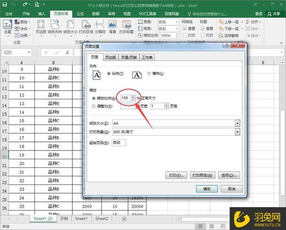Expand the Name Box G20 dropdown
Image resolution: width=286 pixels, height=230 pixels.
pos(29,52)
